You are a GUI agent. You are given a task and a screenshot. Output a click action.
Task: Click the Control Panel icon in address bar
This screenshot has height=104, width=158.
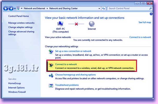pyautogui.click(x=18, y=8)
